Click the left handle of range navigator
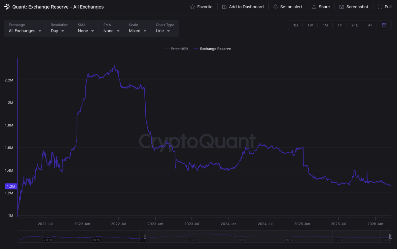Viewport: 397px width, 249px height. 145,236
